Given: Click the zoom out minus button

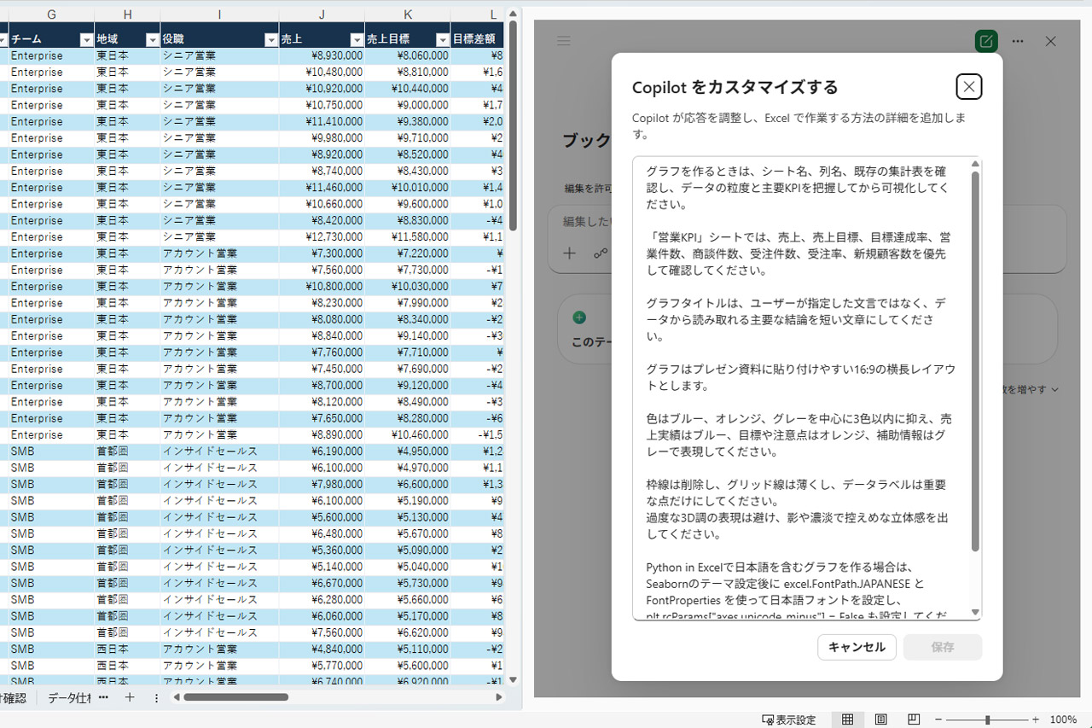Looking at the screenshot, I should tap(938, 719).
